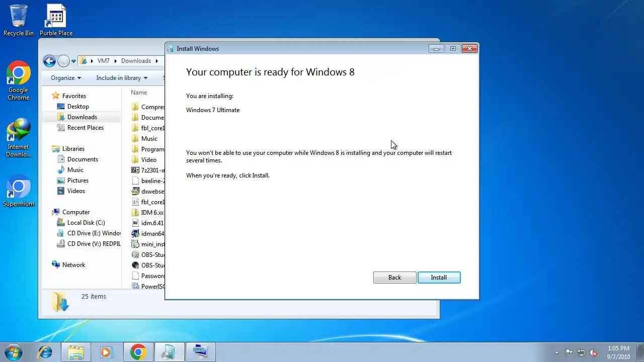
Task: Expand arrow between VM7 and Downloads breadcrumb
Action: (x=116, y=61)
